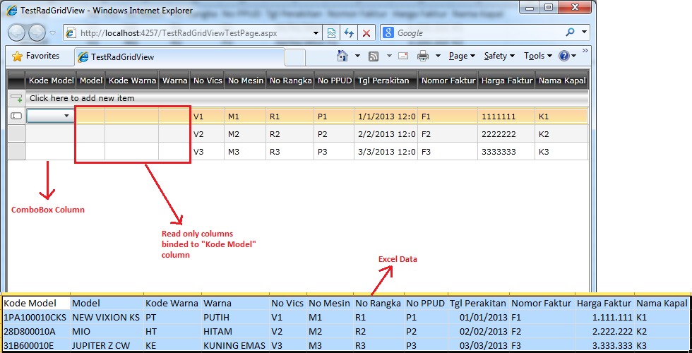Click Nama Kapal column header
Image resolution: width=692 pixels, height=353 pixels.
(x=562, y=80)
